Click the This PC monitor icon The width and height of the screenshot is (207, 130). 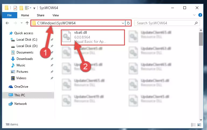pos(11,95)
